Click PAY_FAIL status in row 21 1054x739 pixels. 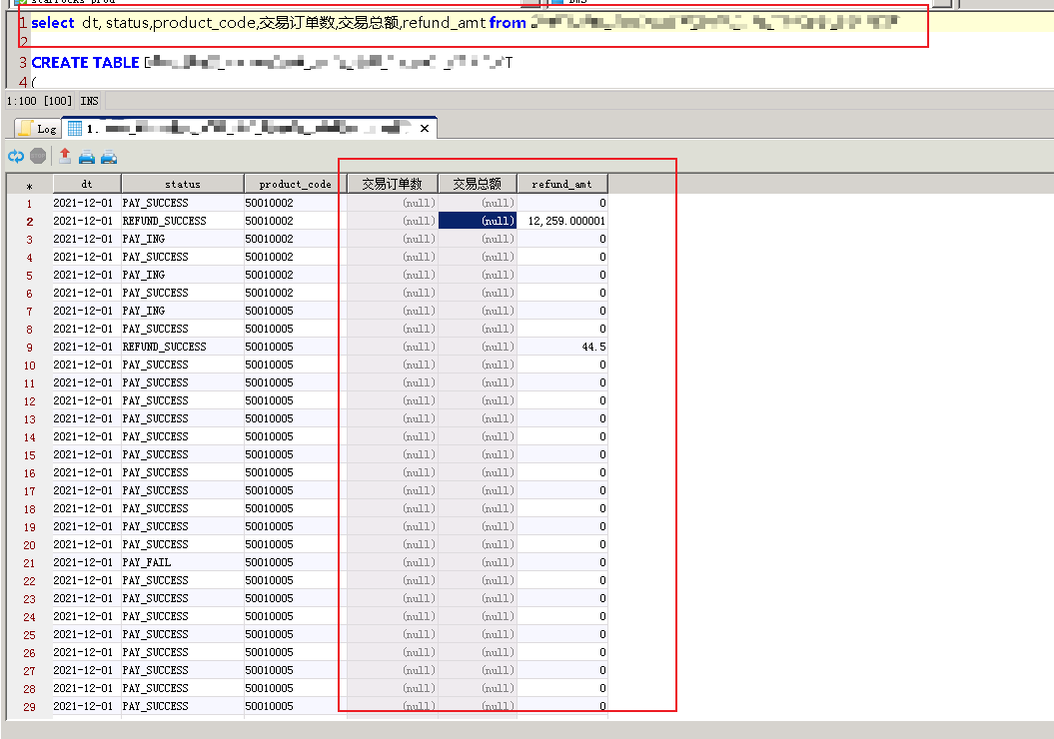pyautogui.click(x=147, y=562)
